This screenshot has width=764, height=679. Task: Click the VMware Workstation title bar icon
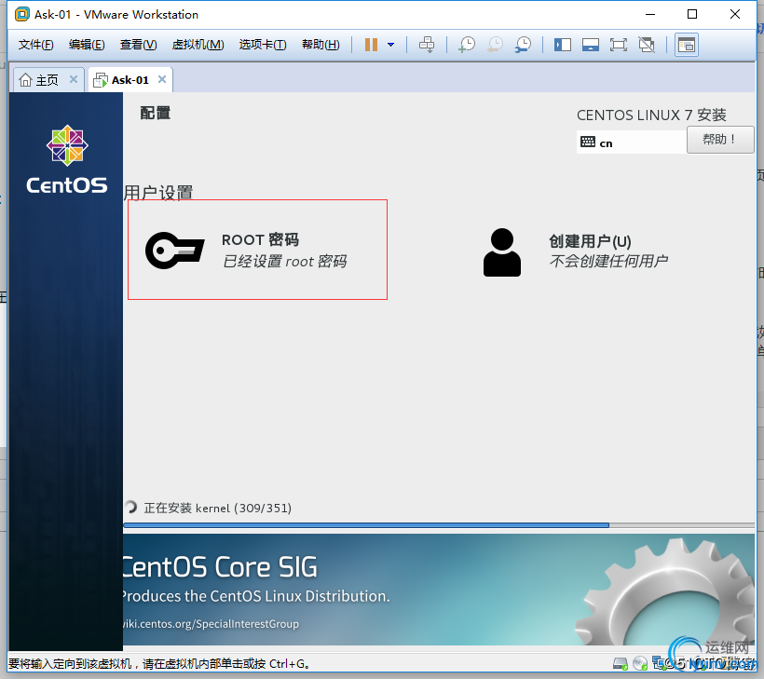pos(22,15)
